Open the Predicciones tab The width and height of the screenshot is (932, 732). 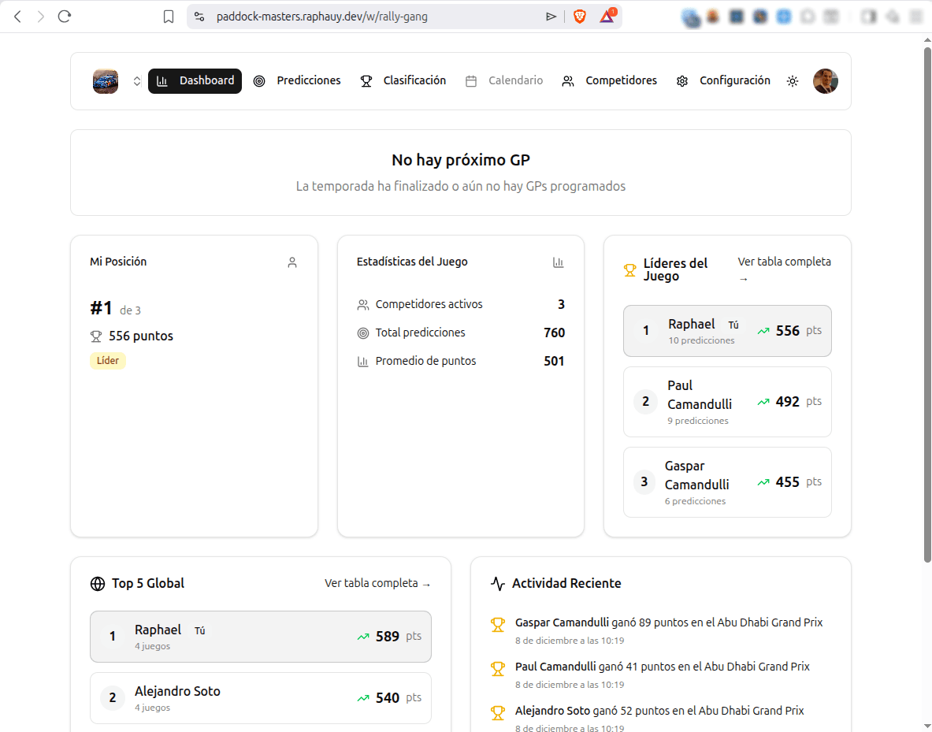point(297,81)
